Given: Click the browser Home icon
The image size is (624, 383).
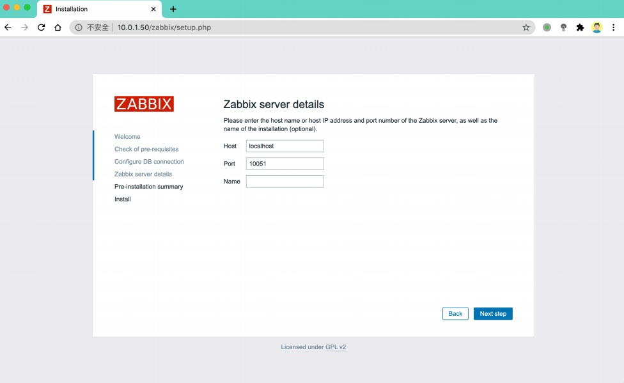Looking at the screenshot, I should click(x=57, y=27).
